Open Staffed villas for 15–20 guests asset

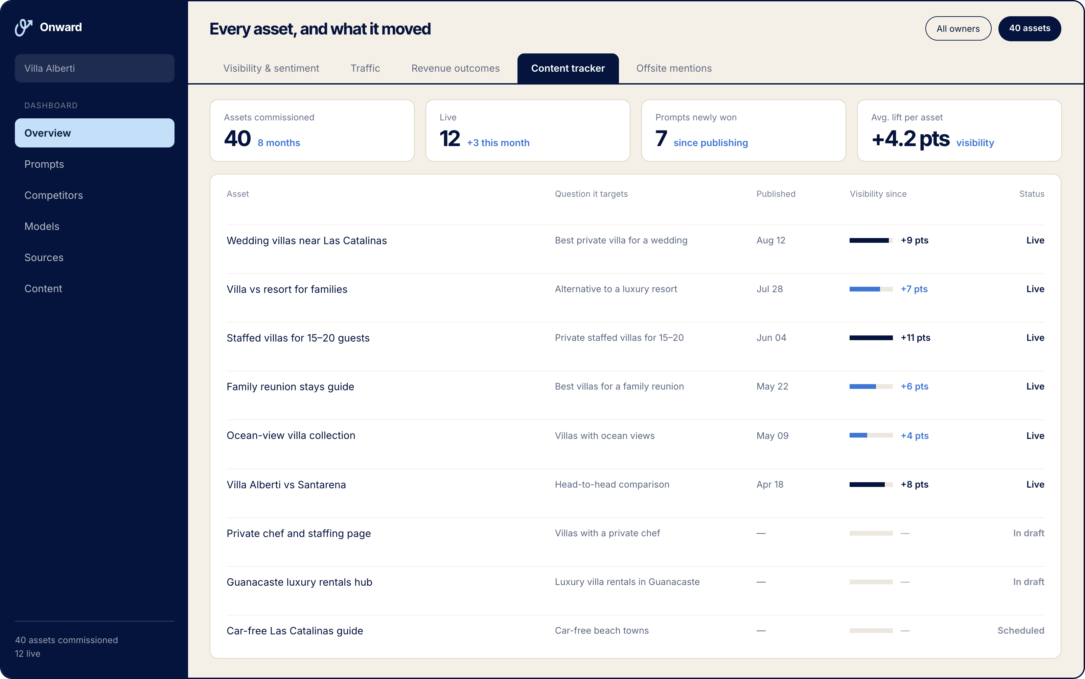(298, 338)
